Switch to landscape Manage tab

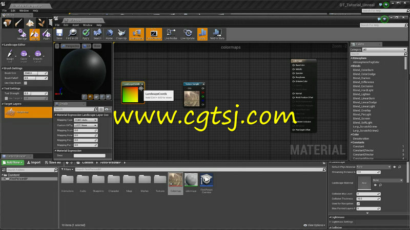(22, 35)
